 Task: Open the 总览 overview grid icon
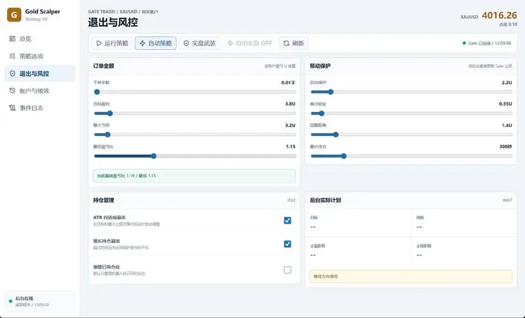(13, 39)
